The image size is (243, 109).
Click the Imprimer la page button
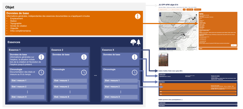tap(190, 9)
